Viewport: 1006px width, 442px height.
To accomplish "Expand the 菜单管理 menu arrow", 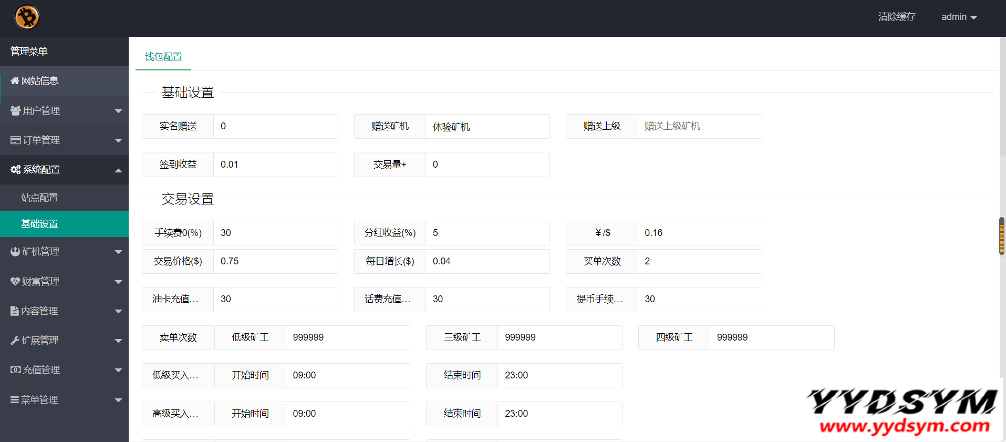I will tap(118, 400).
